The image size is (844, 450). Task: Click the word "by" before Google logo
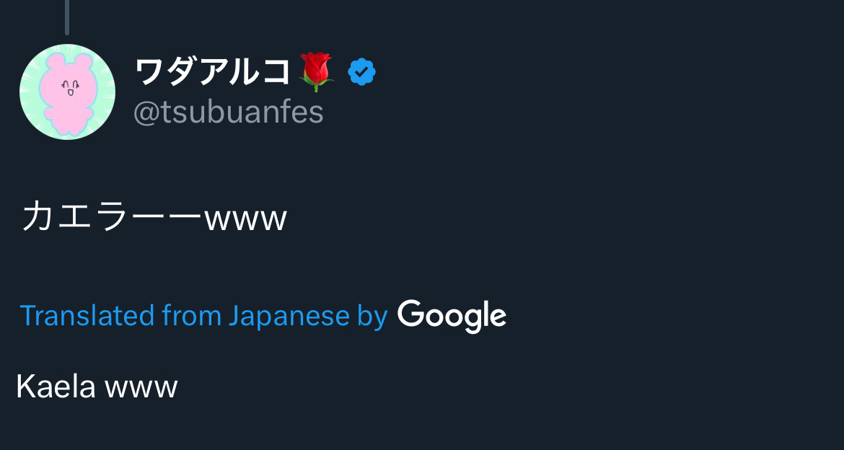tap(373, 316)
